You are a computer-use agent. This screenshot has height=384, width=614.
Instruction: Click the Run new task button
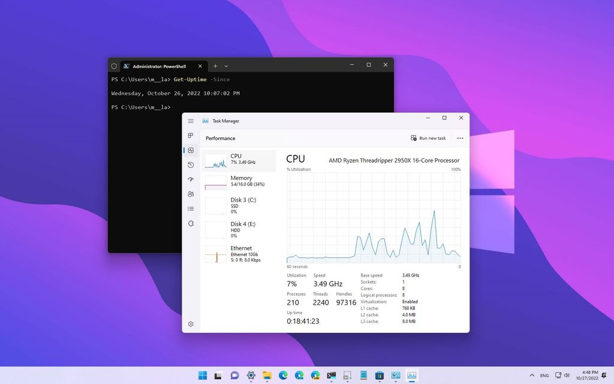click(x=428, y=138)
